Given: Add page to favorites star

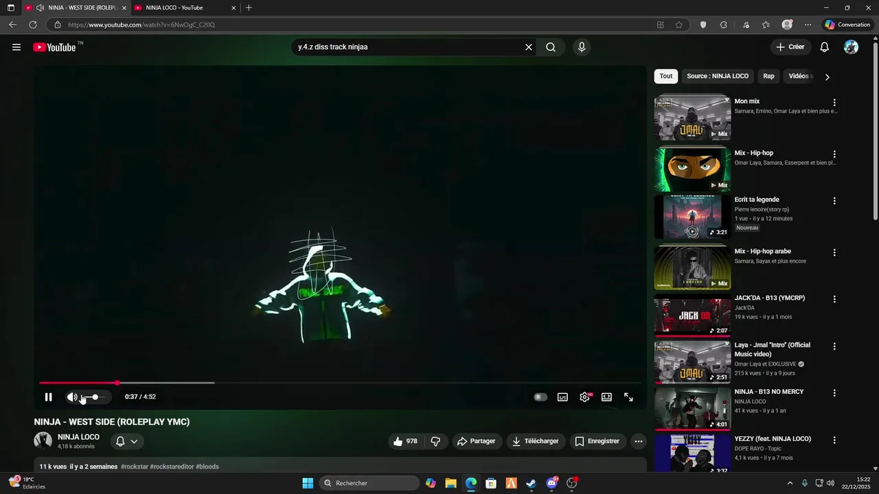Looking at the screenshot, I should click(679, 25).
